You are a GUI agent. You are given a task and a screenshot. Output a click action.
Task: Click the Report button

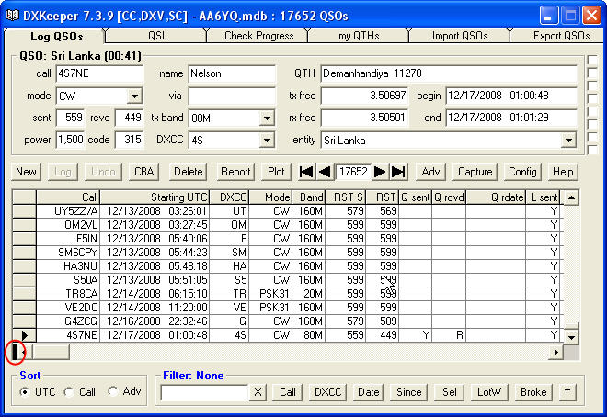click(x=235, y=172)
